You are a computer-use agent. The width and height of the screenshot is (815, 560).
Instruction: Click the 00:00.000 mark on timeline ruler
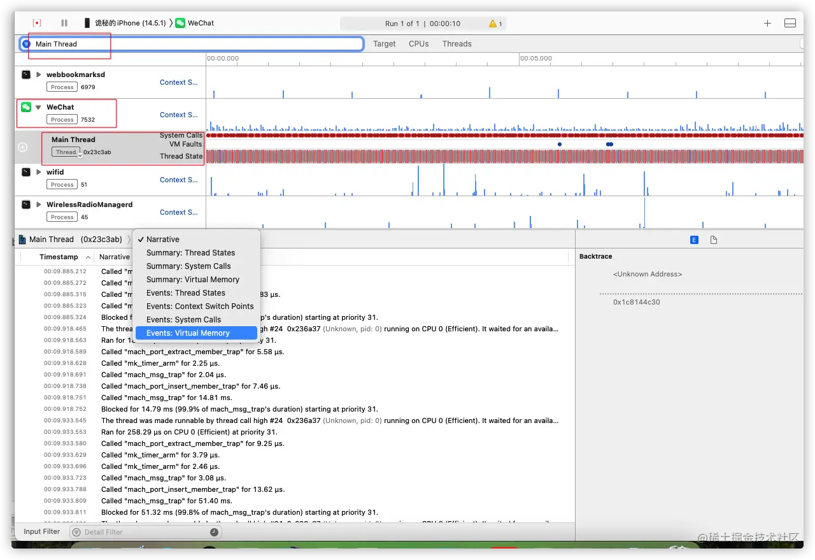pyautogui.click(x=223, y=58)
